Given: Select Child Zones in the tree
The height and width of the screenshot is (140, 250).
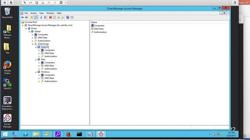Looking at the screenshot, I should [x=43, y=44].
